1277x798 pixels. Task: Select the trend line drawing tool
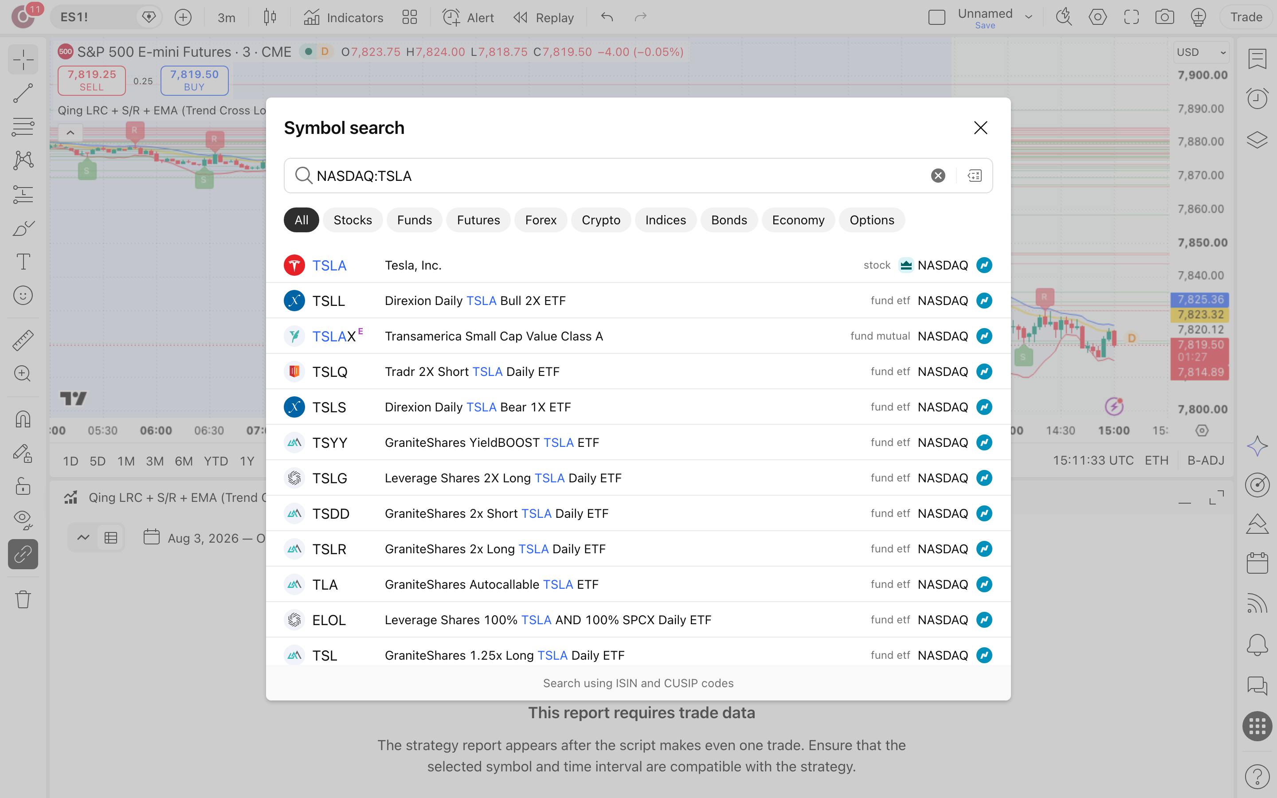click(23, 94)
